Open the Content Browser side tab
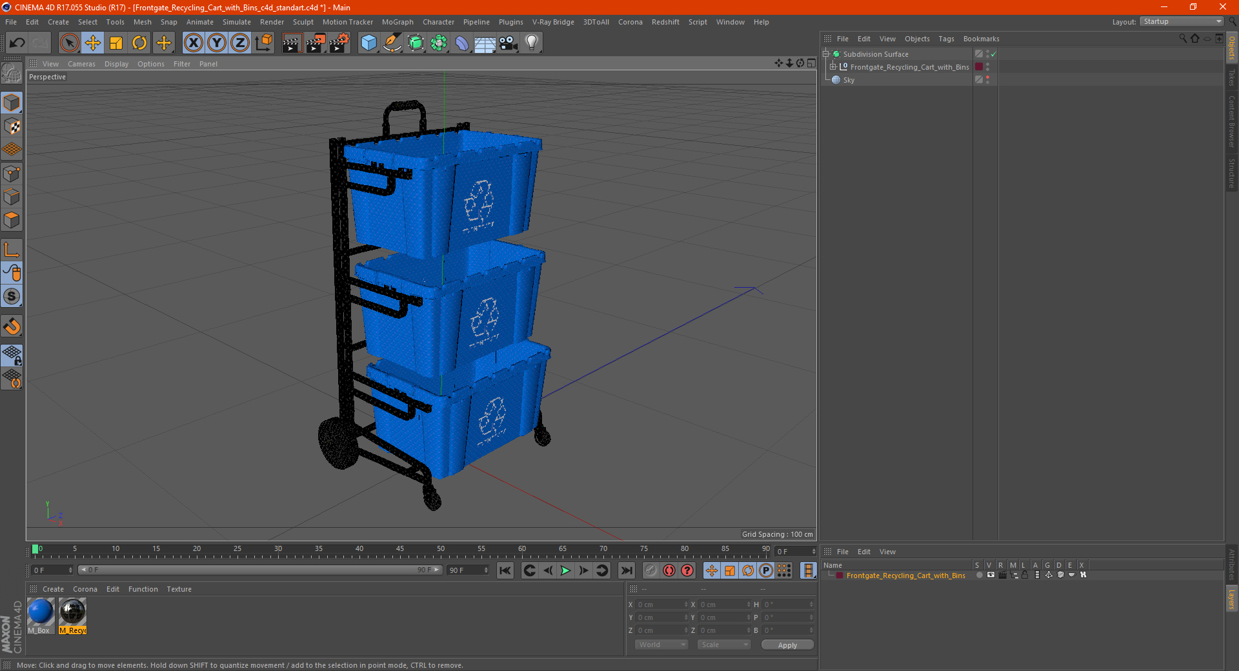This screenshot has width=1239, height=671. point(1232,121)
